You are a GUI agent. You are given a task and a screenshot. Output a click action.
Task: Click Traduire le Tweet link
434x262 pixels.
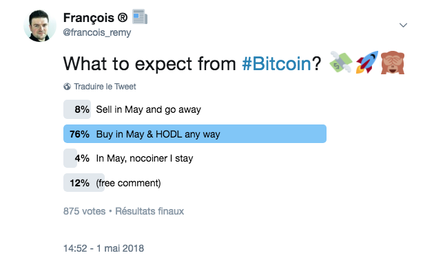(105, 87)
